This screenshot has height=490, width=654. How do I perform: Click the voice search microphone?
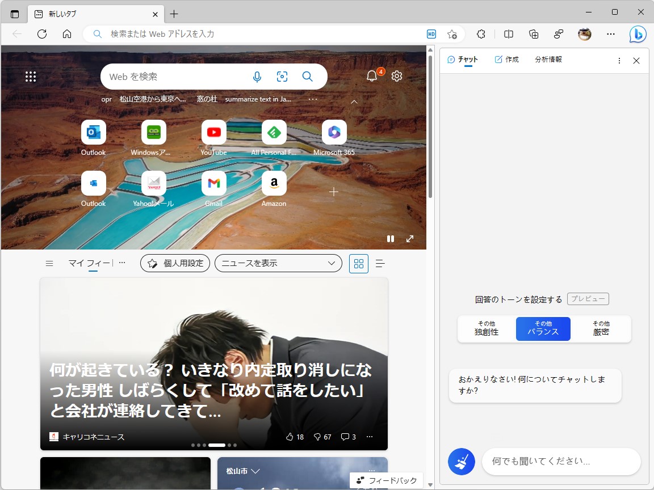[257, 76]
